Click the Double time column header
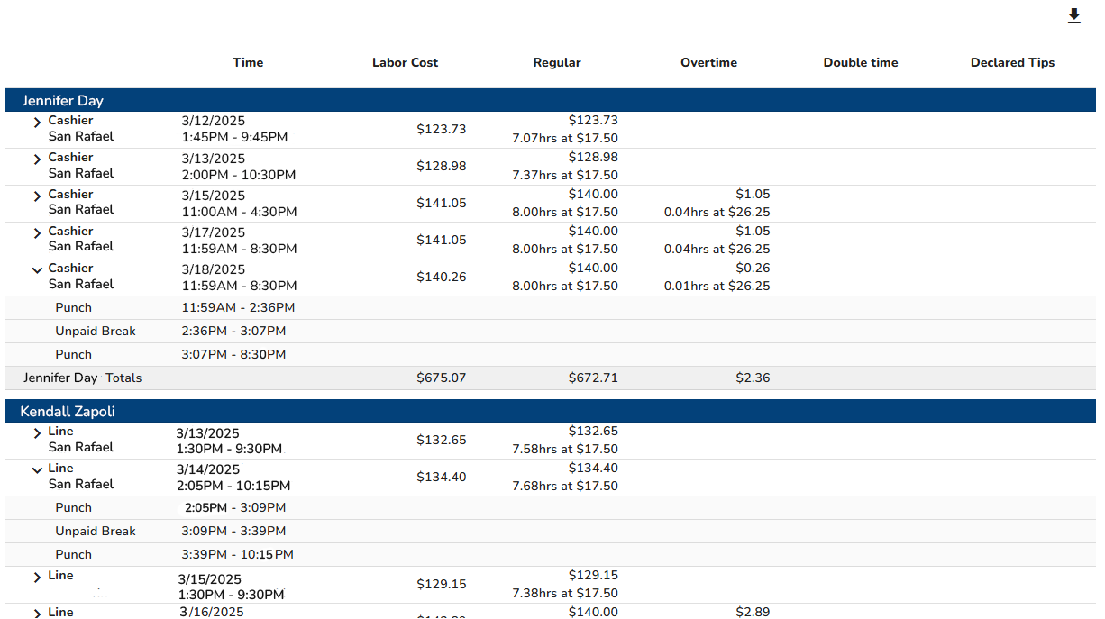The height and width of the screenshot is (619, 1105). 861,63
